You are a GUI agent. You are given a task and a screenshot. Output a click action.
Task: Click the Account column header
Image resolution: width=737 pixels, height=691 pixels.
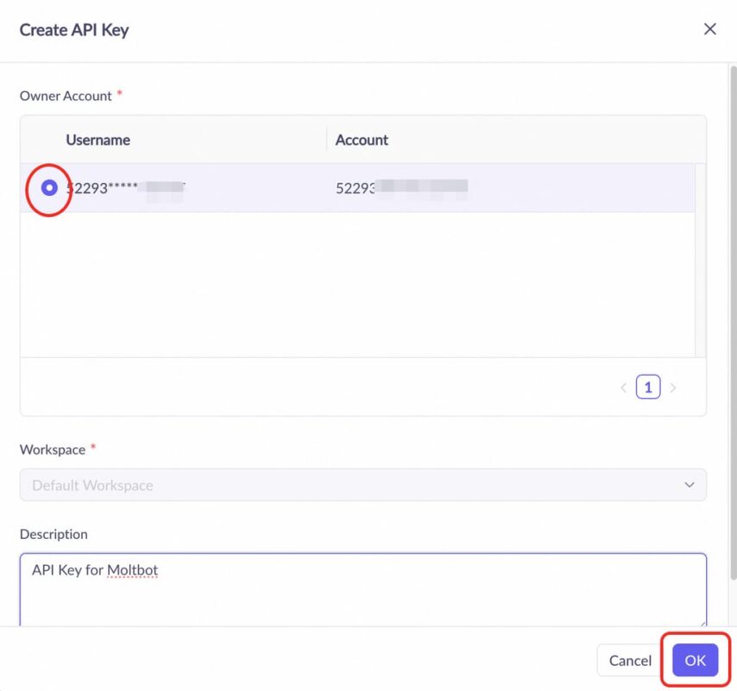362,140
